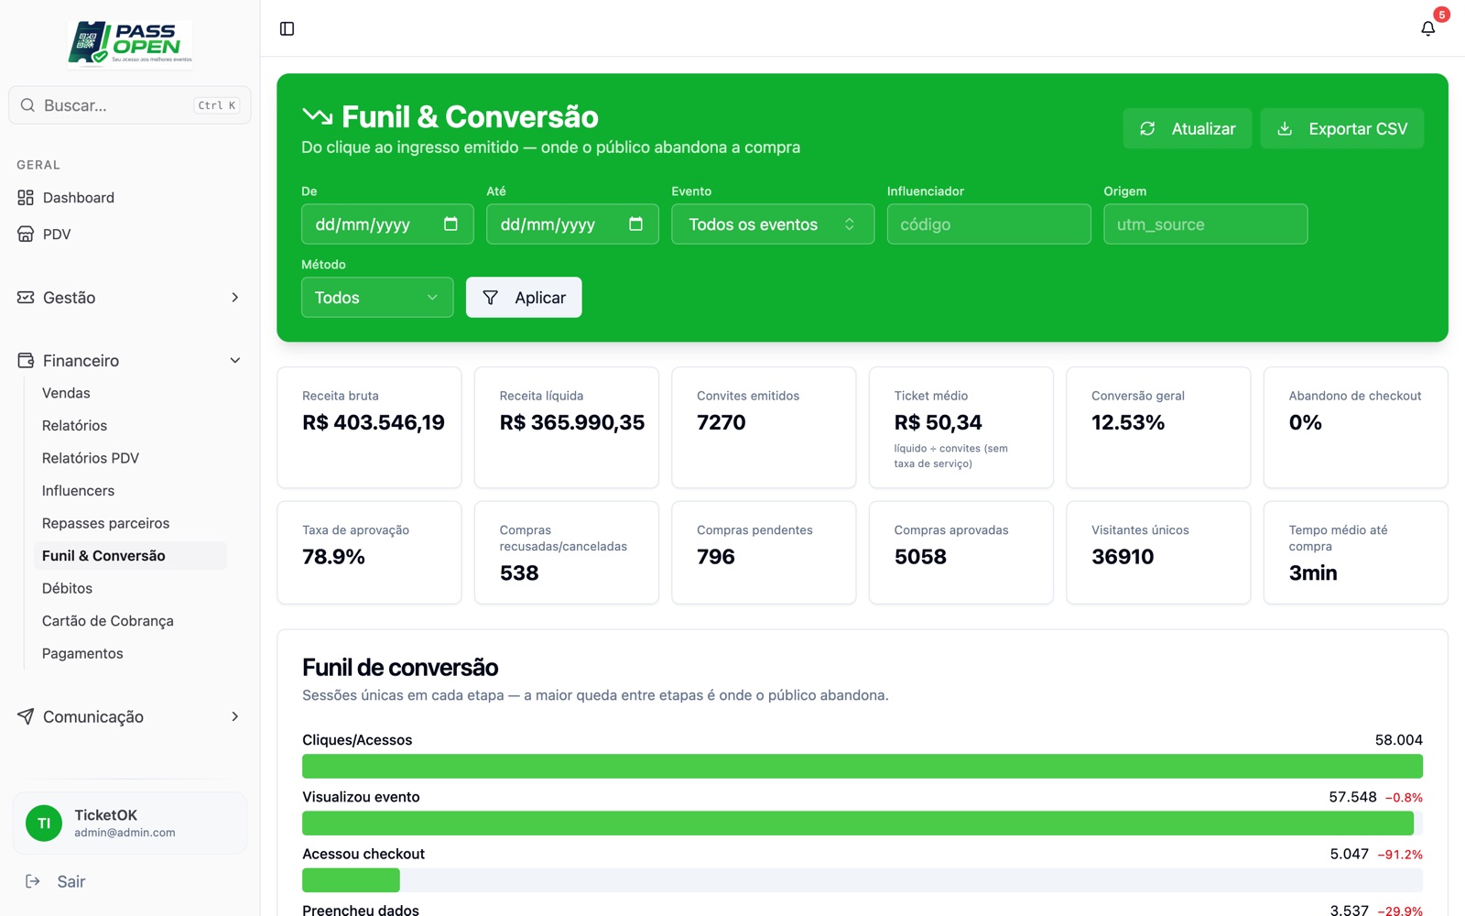Click the refresh icon in Atualizar
This screenshot has height=916, width=1465.
[x=1147, y=129]
